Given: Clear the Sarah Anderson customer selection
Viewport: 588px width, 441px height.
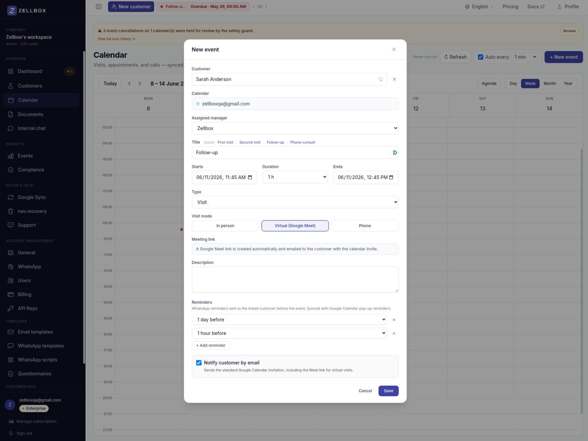Looking at the screenshot, I should click(x=394, y=79).
